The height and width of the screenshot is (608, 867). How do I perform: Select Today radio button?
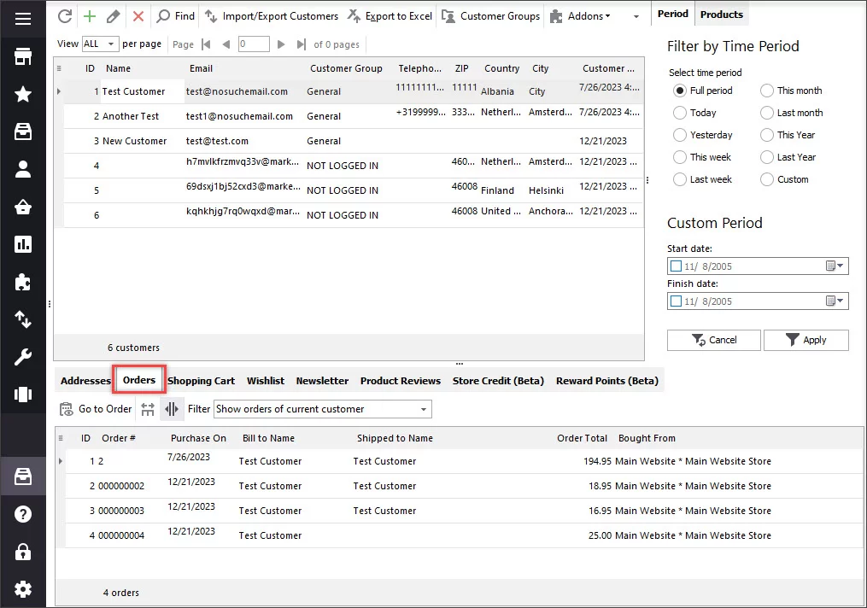(x=680, y=113)
